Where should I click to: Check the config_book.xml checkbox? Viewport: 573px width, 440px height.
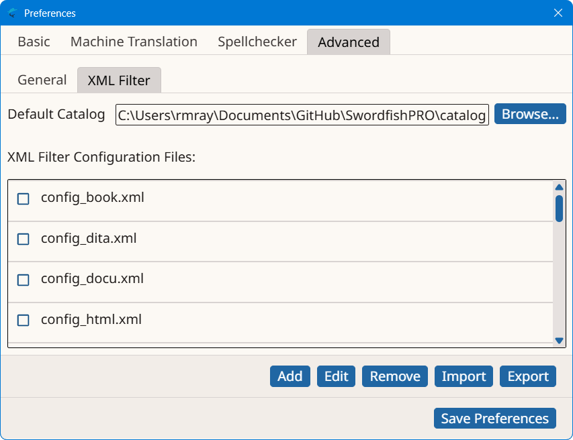(24, 199)
